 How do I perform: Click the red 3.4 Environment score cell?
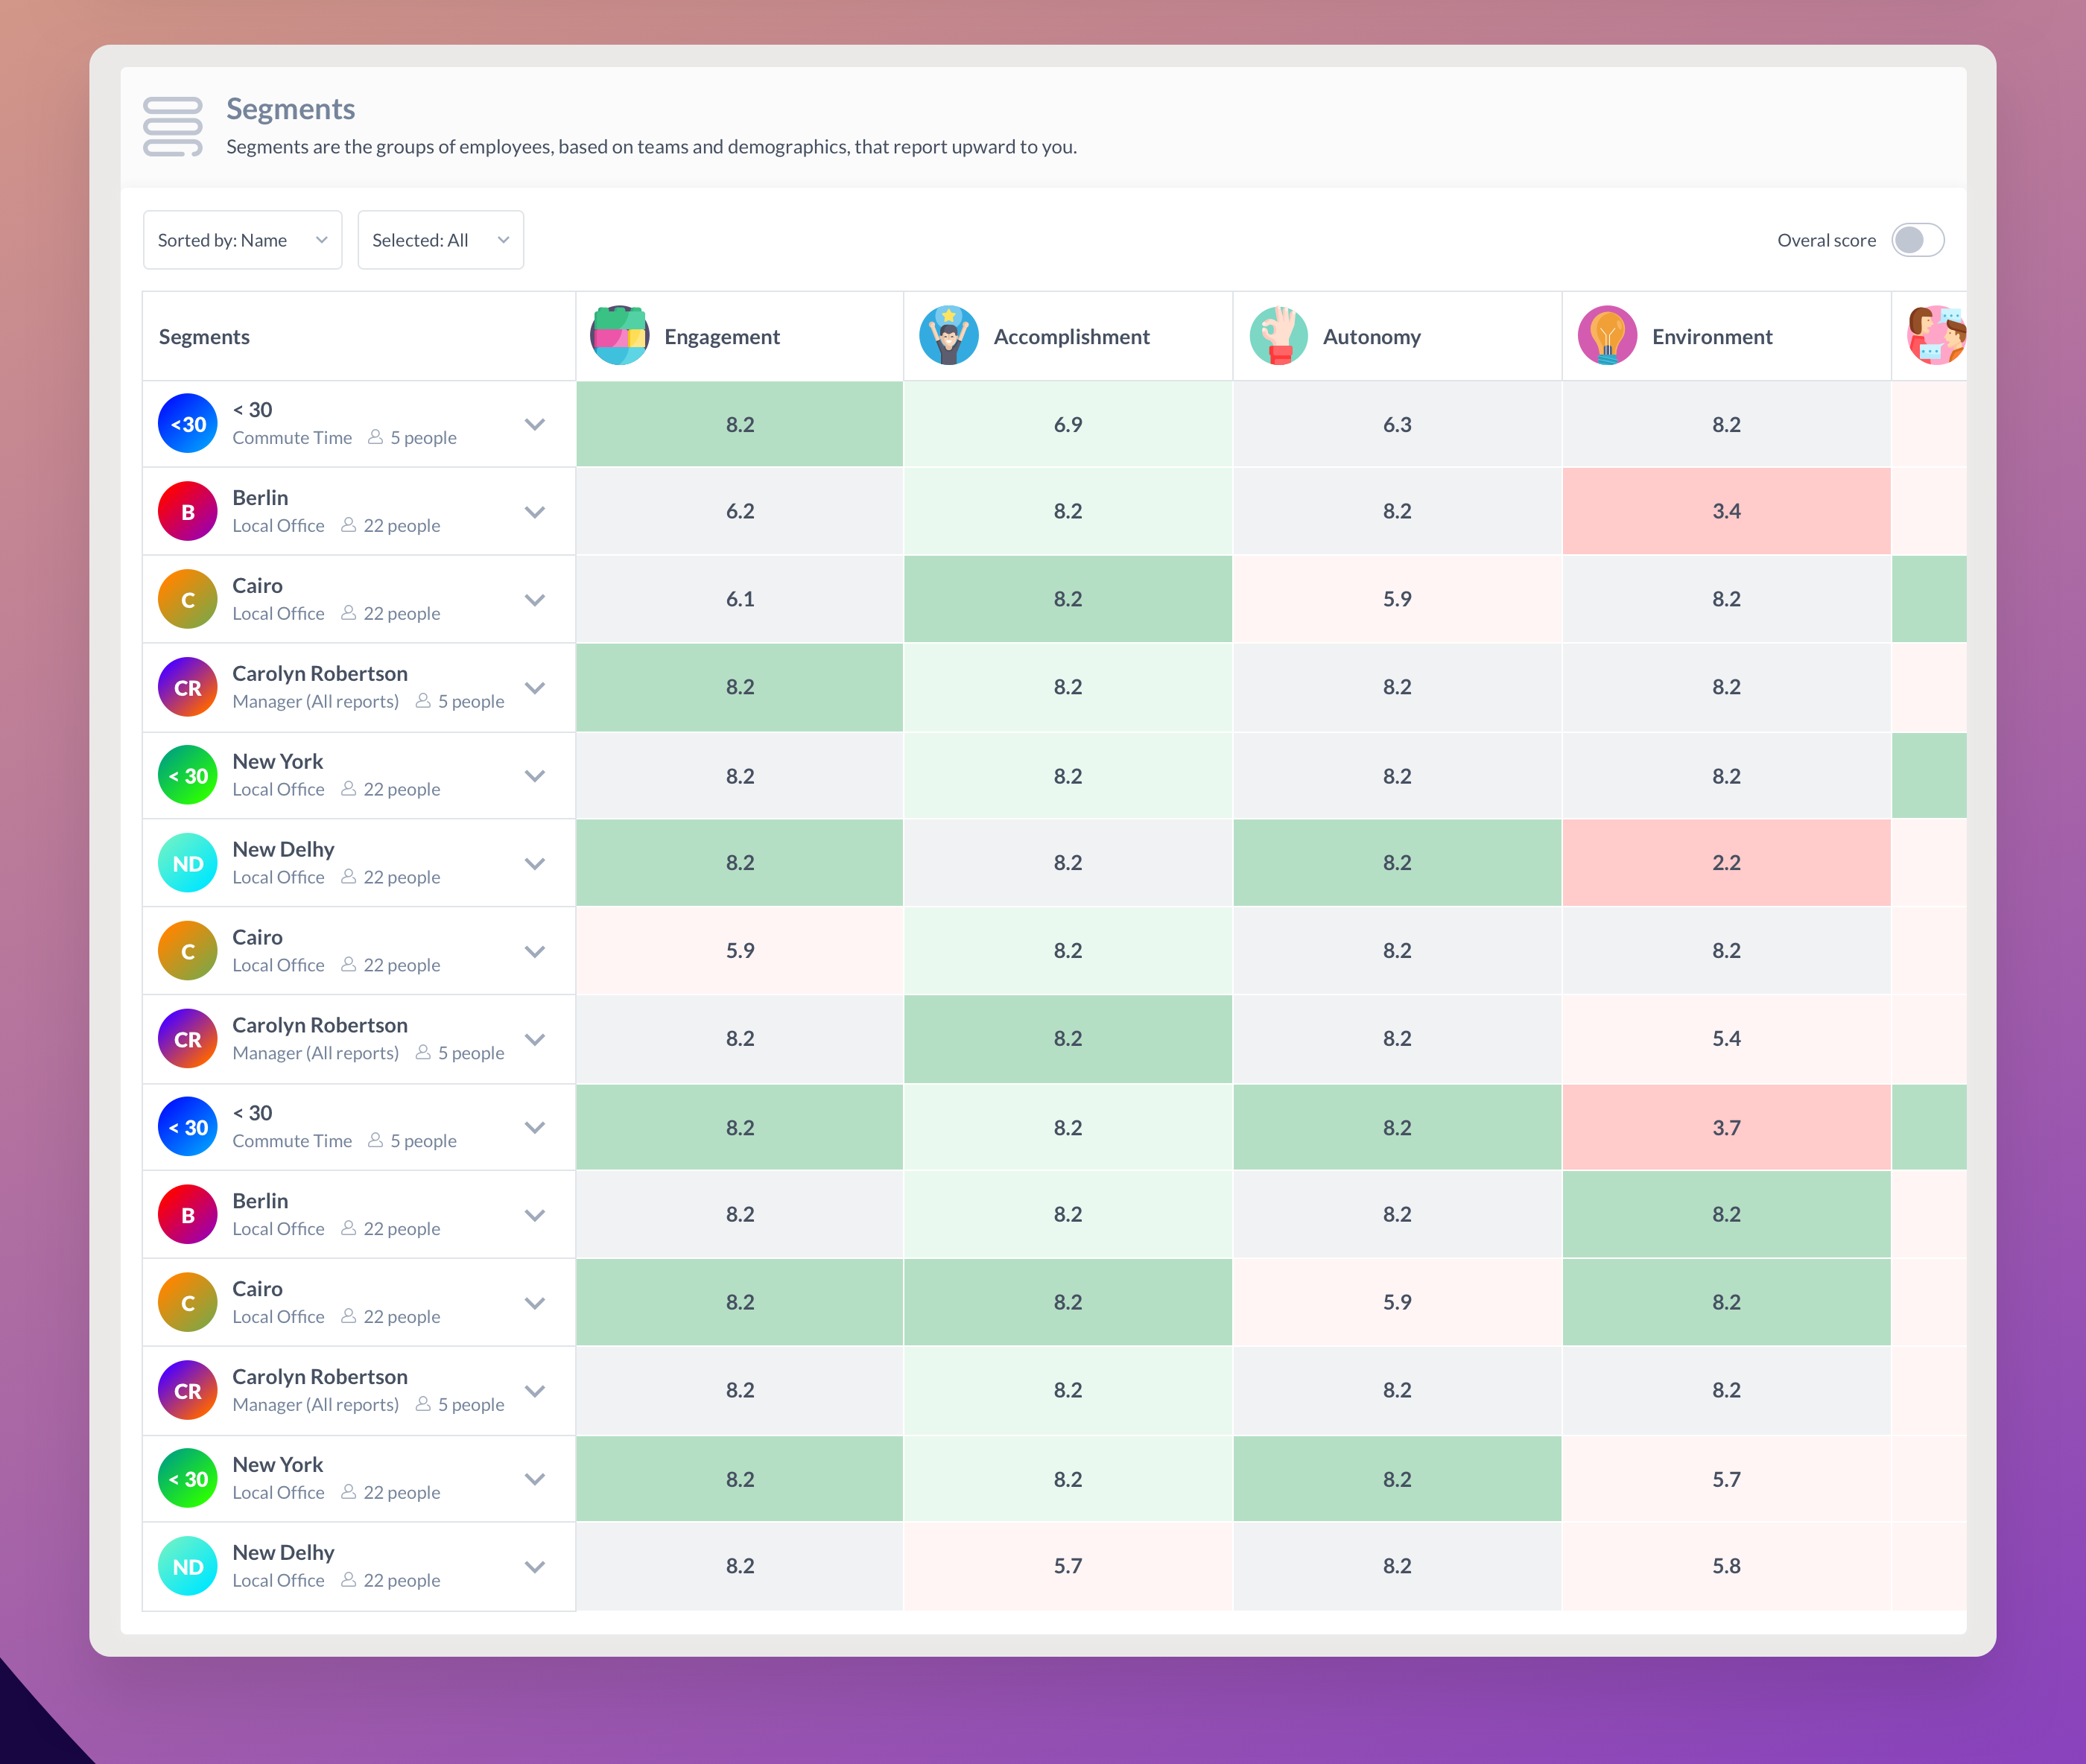tap(1726, 512)
